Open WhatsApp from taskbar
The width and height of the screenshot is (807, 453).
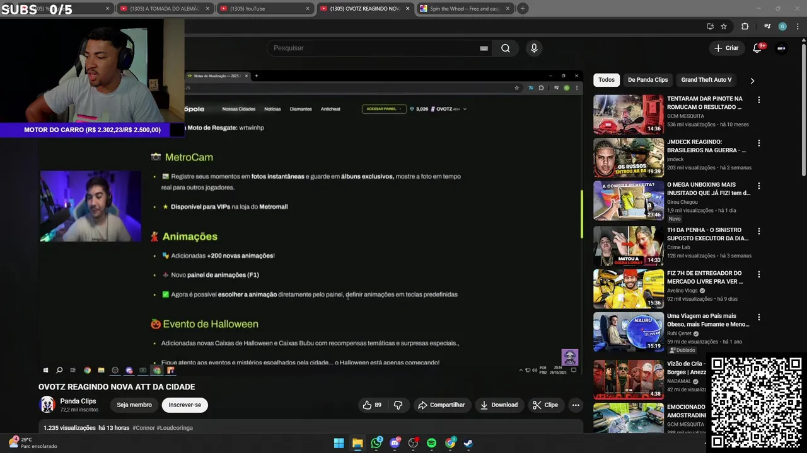click(x=376, y=443)
